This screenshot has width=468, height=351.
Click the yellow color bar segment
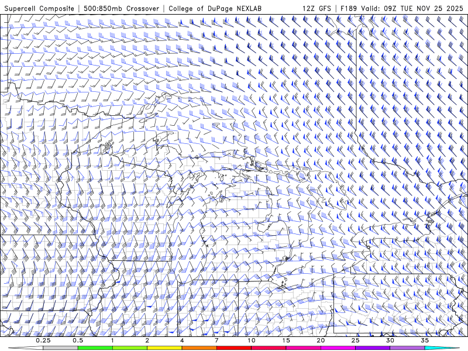coord(164,348)
